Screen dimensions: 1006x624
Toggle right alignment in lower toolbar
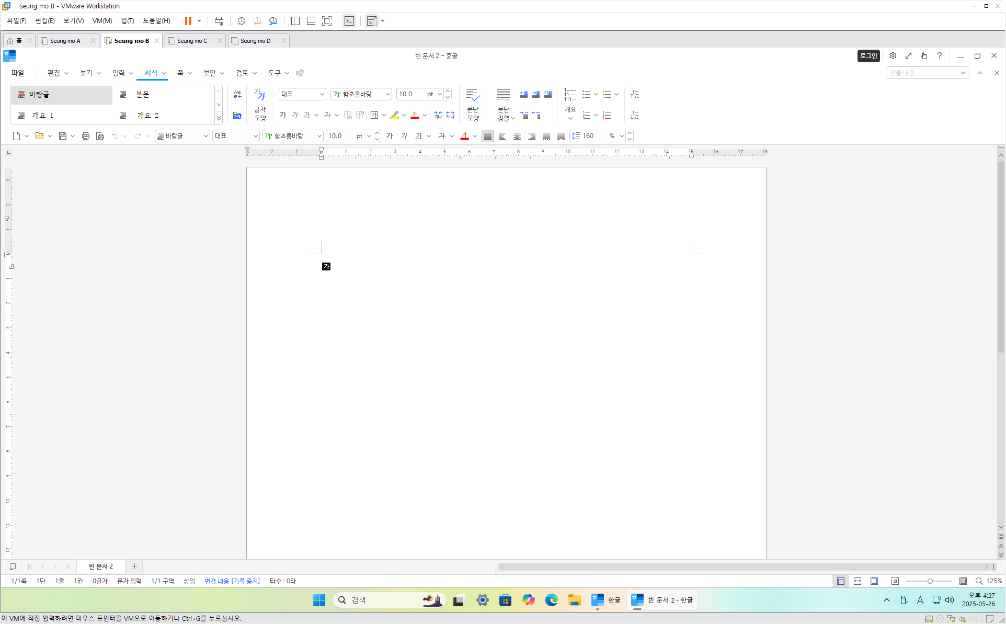(x=532, y=136)
